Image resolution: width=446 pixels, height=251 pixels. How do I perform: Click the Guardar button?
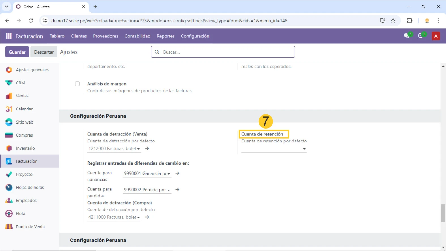click(x=17, y=52)
